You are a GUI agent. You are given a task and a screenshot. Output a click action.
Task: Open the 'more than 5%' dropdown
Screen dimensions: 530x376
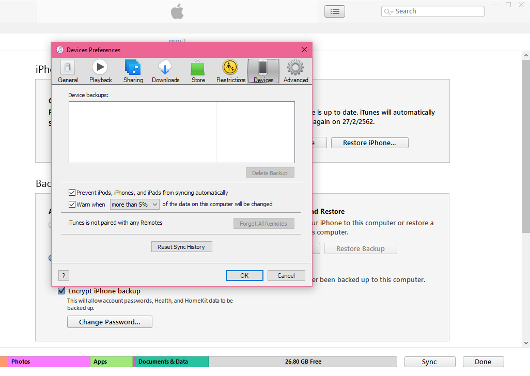tap(134, 205)
